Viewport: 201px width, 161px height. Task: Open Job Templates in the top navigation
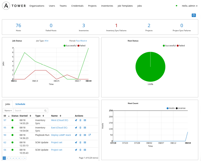tap(124, 6)
